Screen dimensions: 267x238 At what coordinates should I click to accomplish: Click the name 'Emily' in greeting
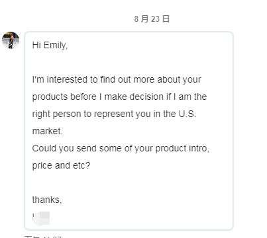pos(56,46)
